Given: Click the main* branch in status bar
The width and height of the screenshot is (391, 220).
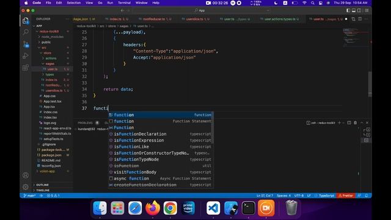Looking at the screenshot, I should [x=29, y=196].
